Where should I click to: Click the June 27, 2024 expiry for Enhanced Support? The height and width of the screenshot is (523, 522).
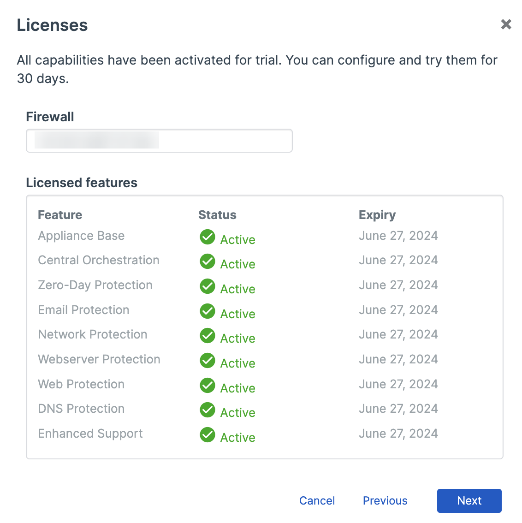click(398, 434)
